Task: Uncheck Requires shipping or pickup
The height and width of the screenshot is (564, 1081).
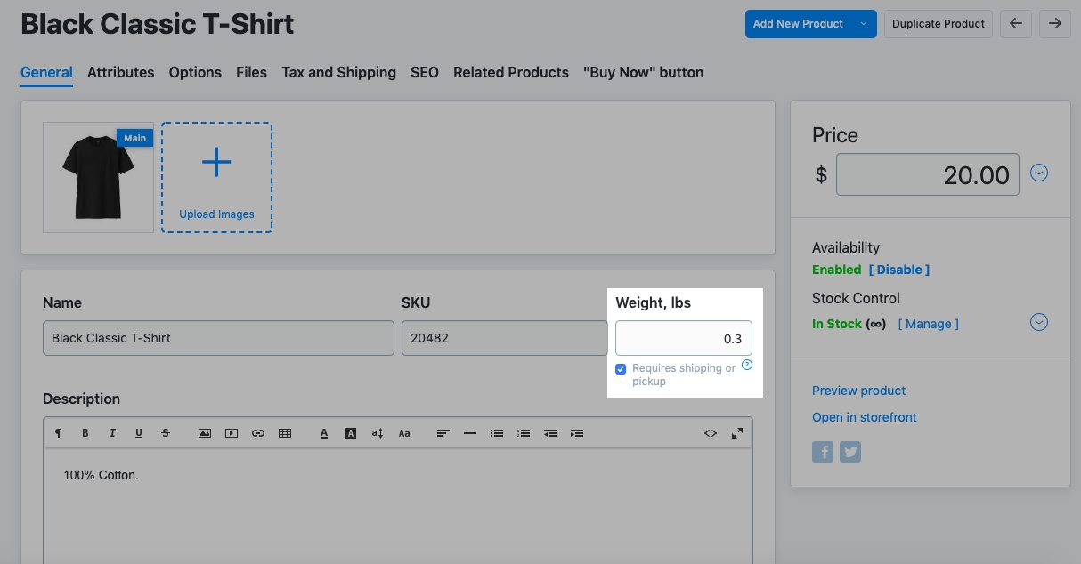Action: [x=621, y=368]
